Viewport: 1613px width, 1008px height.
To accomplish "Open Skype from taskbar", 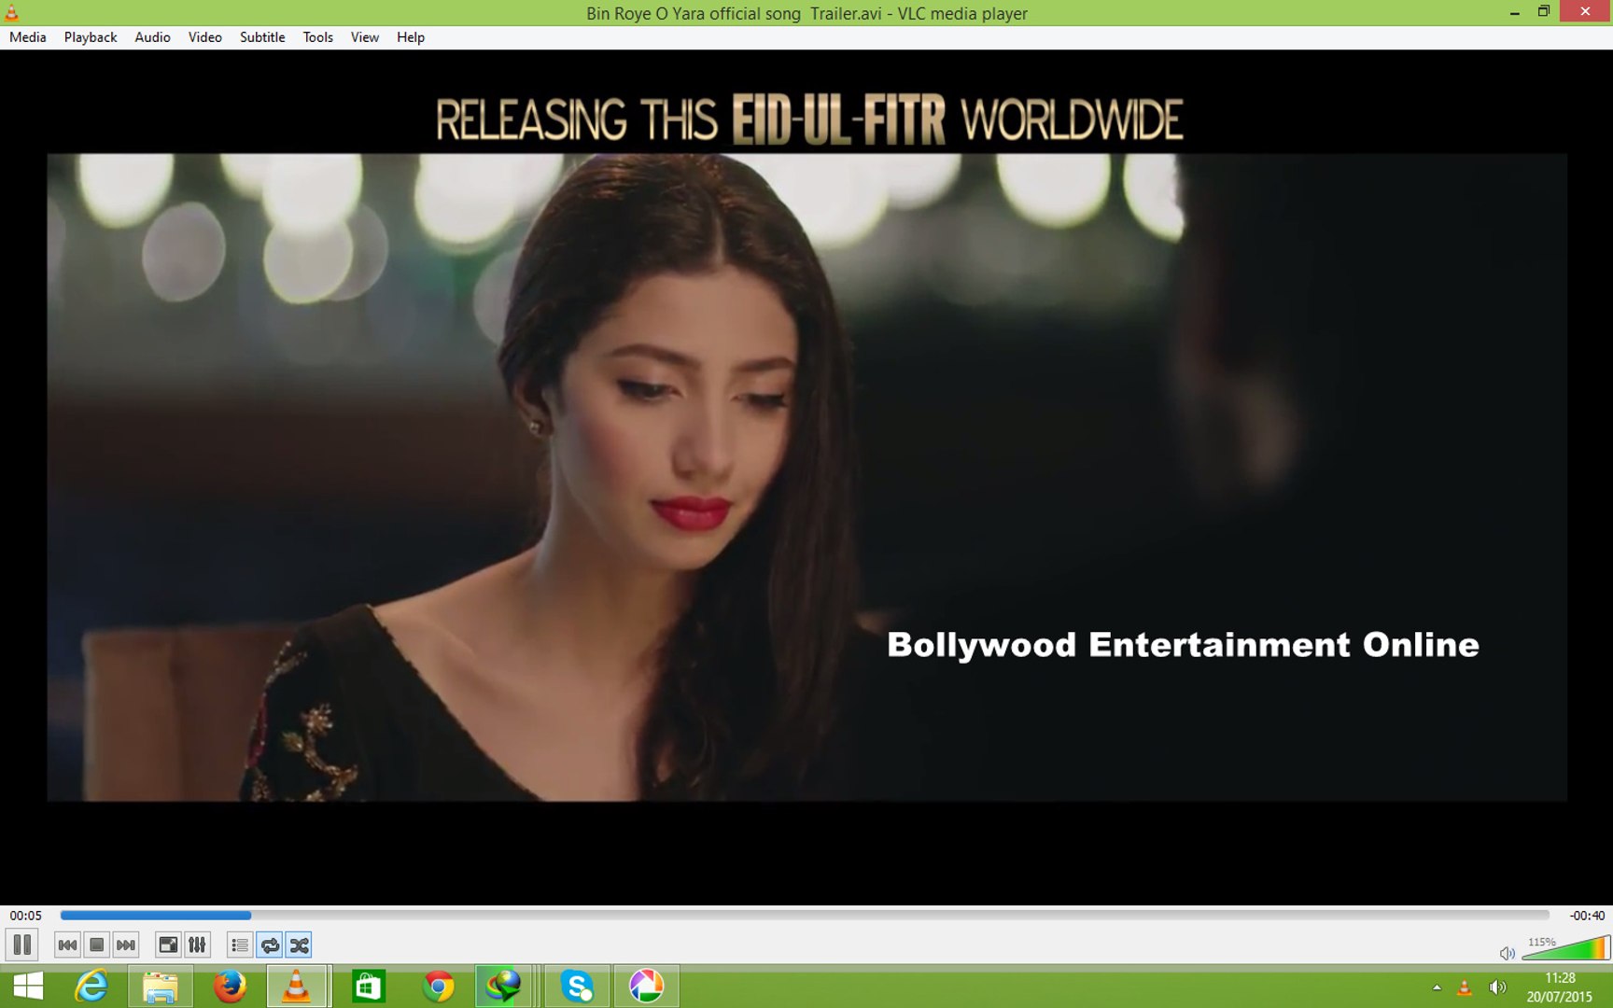I will point(577,987).
